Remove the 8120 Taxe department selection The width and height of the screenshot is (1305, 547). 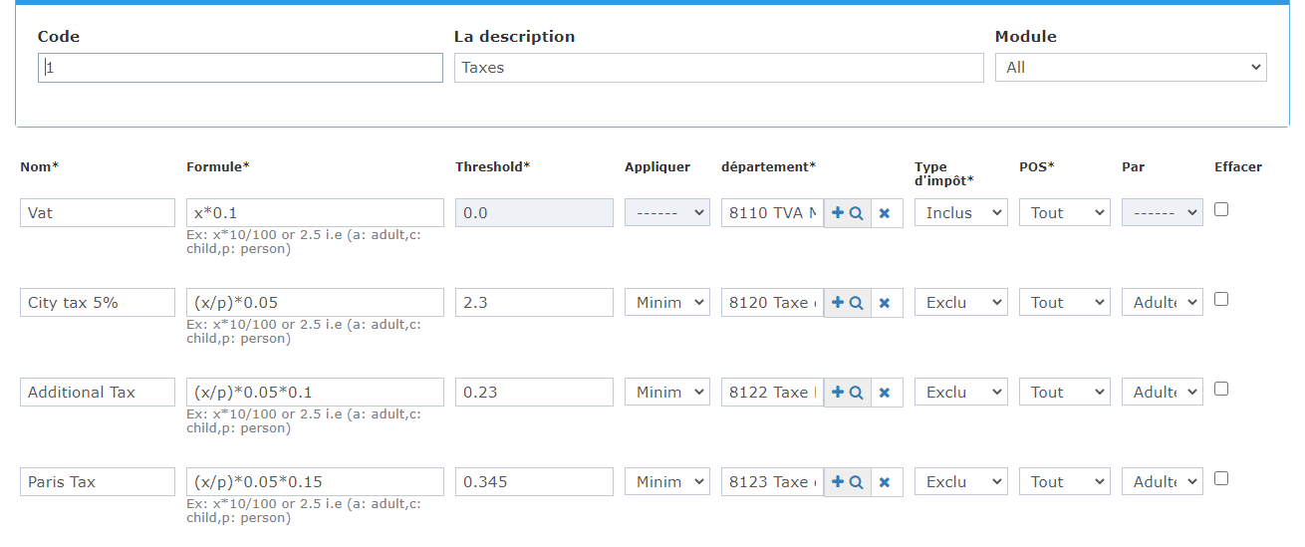click(x=885, y=303)
